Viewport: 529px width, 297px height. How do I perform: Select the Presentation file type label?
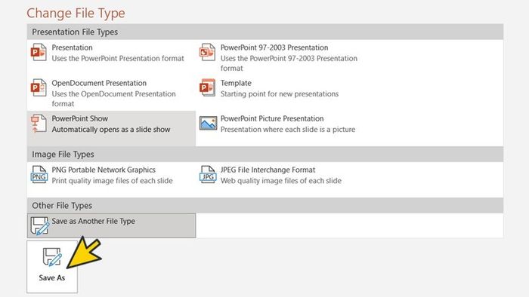point(72,47)
